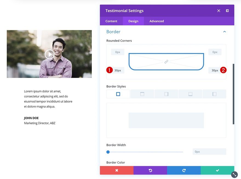Undo the last change with purple undo icon

pos(150,170)
